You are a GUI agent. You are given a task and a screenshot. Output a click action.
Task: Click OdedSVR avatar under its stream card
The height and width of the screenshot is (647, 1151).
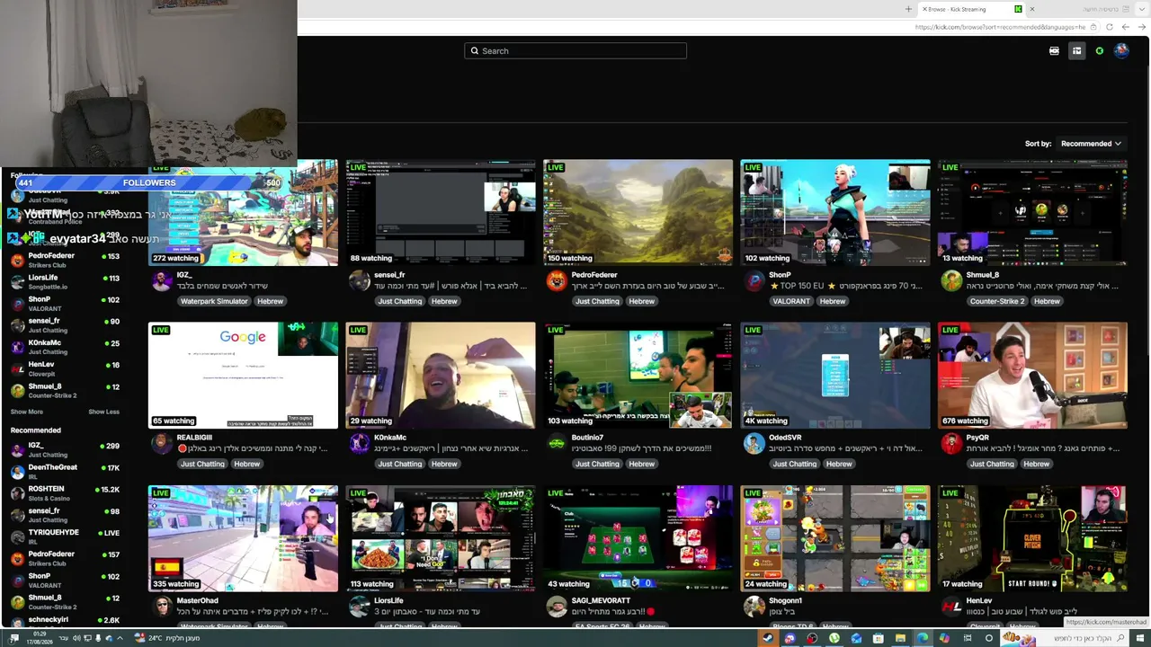coord(754,443)
